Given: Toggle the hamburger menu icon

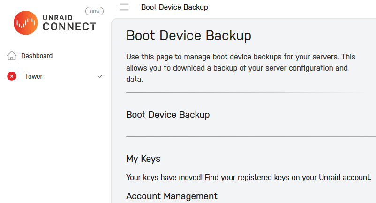Looking at the screenshot, I should 124,7.
